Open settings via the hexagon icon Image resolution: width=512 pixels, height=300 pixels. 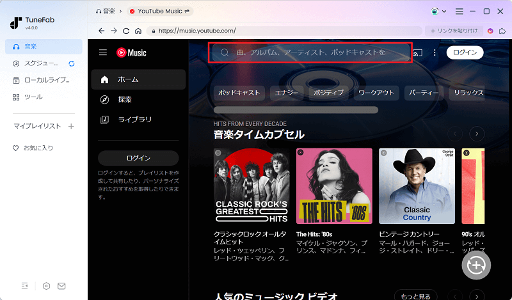point(46,286)
